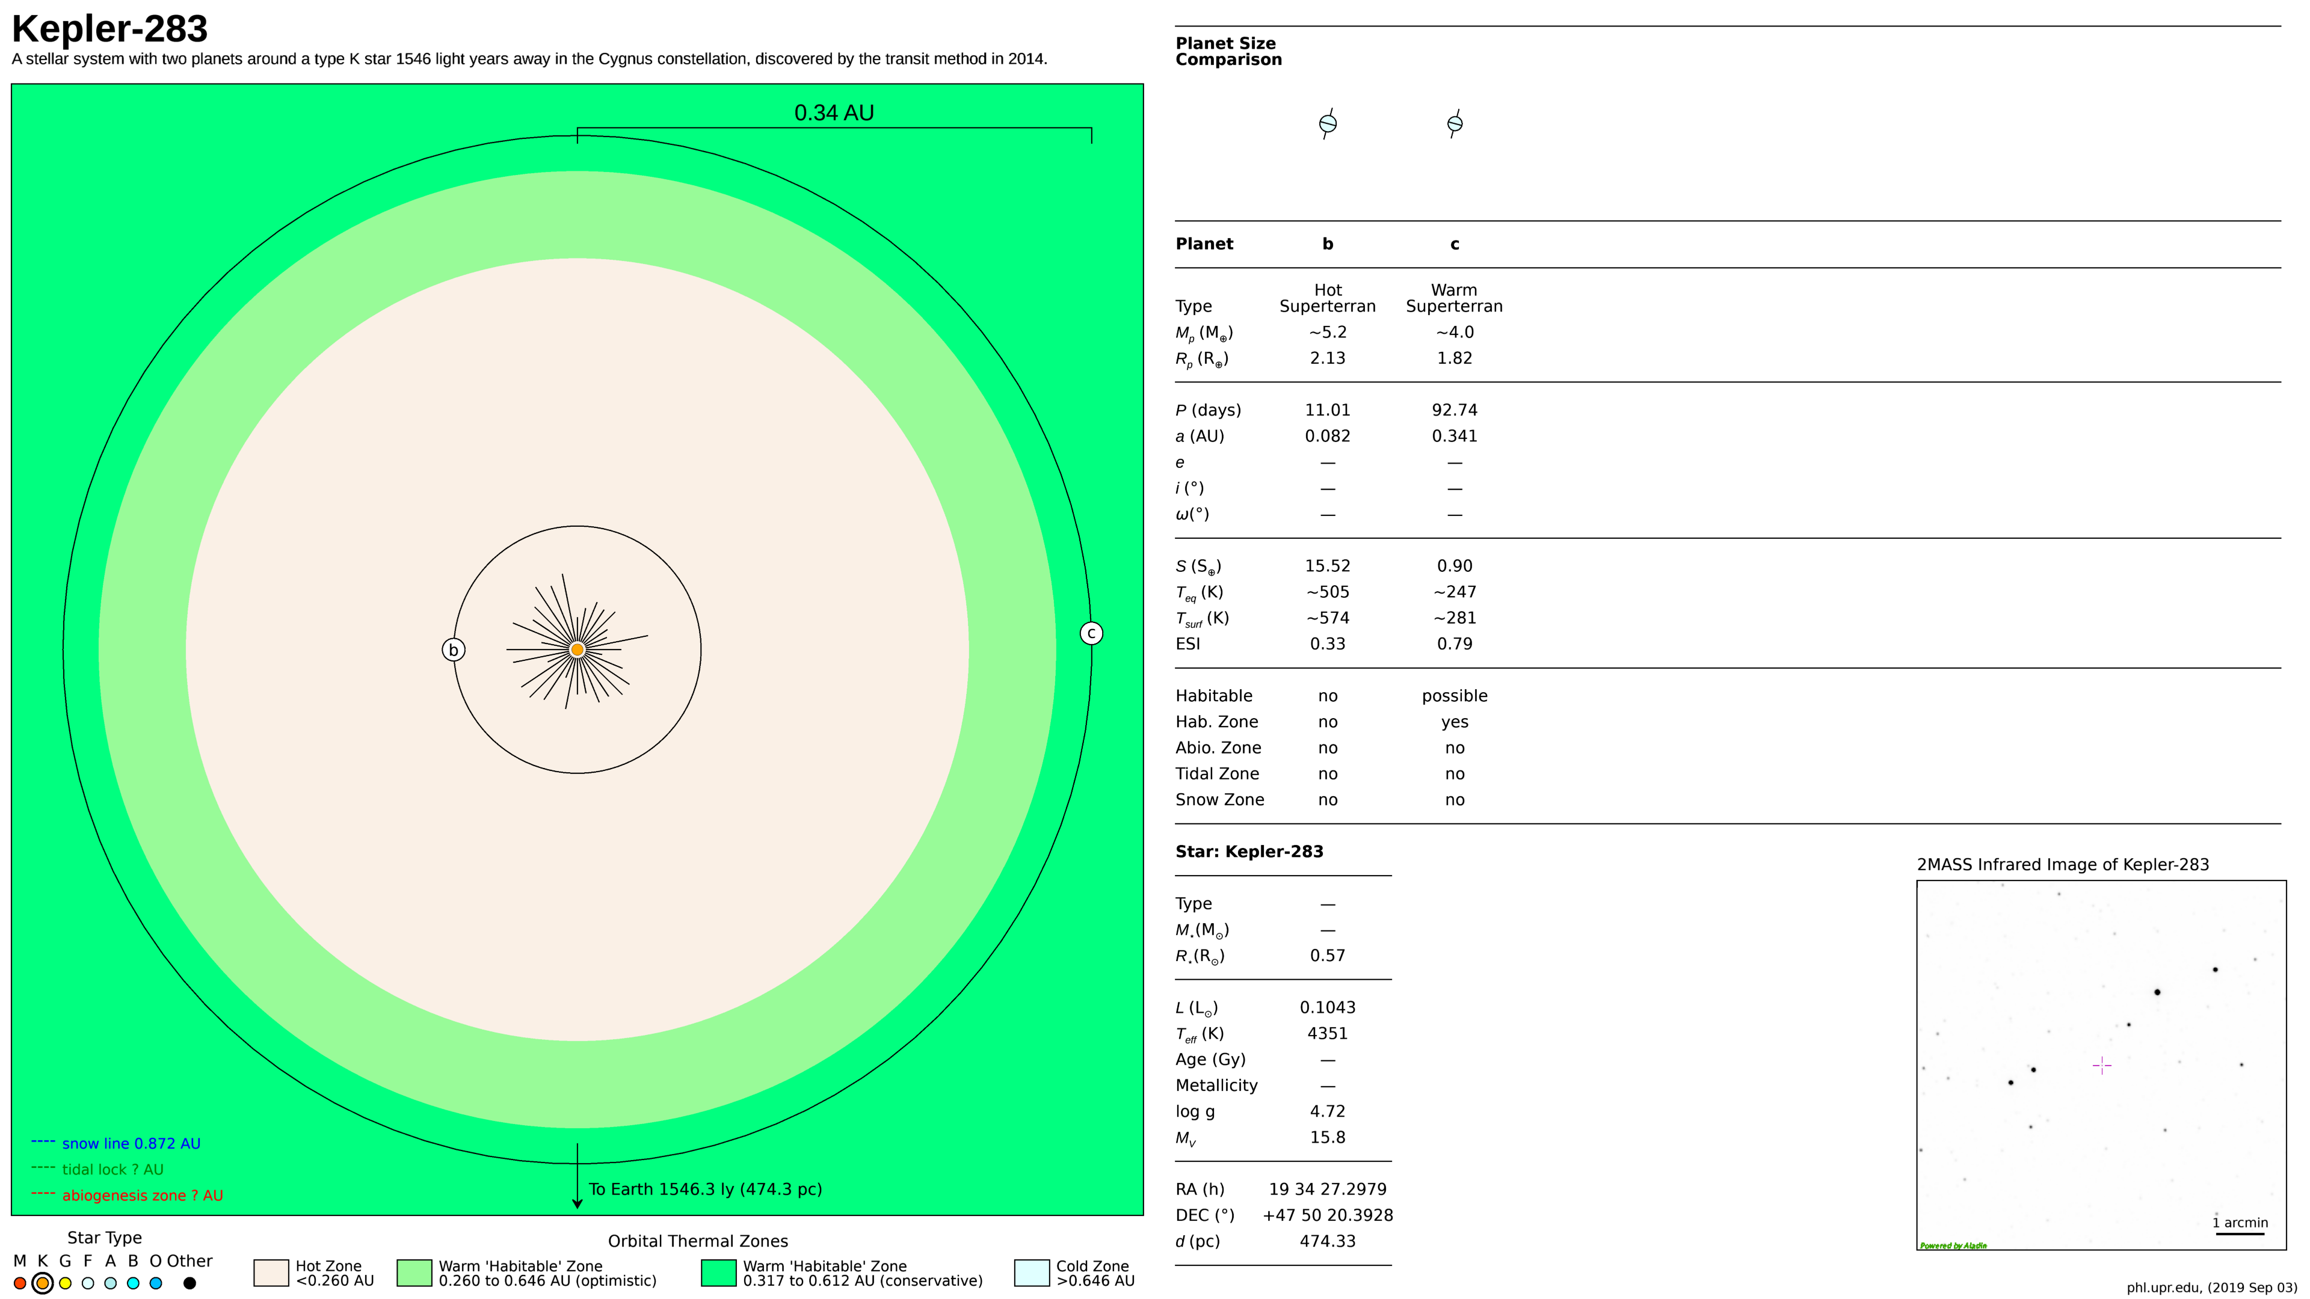2310x1299 pixels.
Task: Click the 0.34 AU scale bar label
Action: click(834, 113)
